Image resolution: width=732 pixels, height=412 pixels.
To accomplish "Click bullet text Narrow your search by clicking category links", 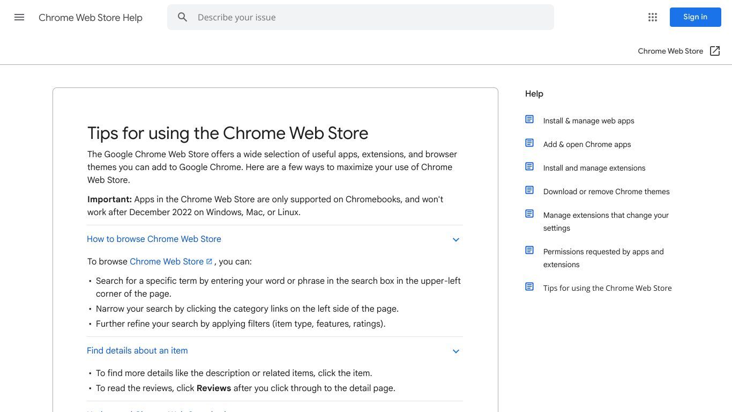I will (x=247, y=309).
